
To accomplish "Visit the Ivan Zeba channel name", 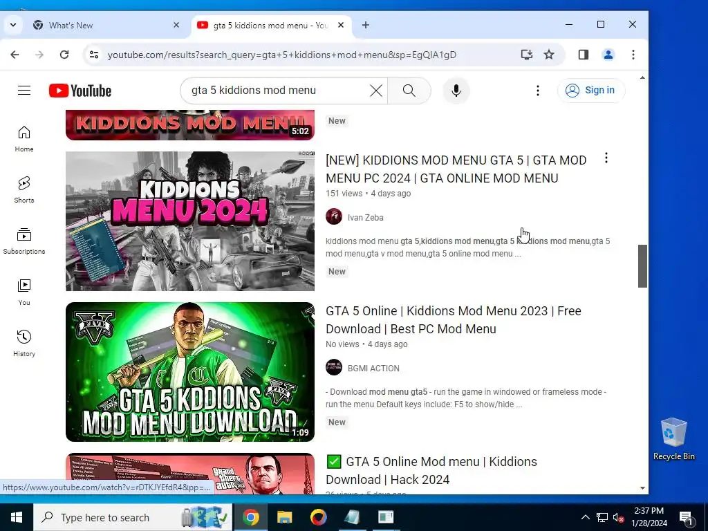I will [365, 218].
